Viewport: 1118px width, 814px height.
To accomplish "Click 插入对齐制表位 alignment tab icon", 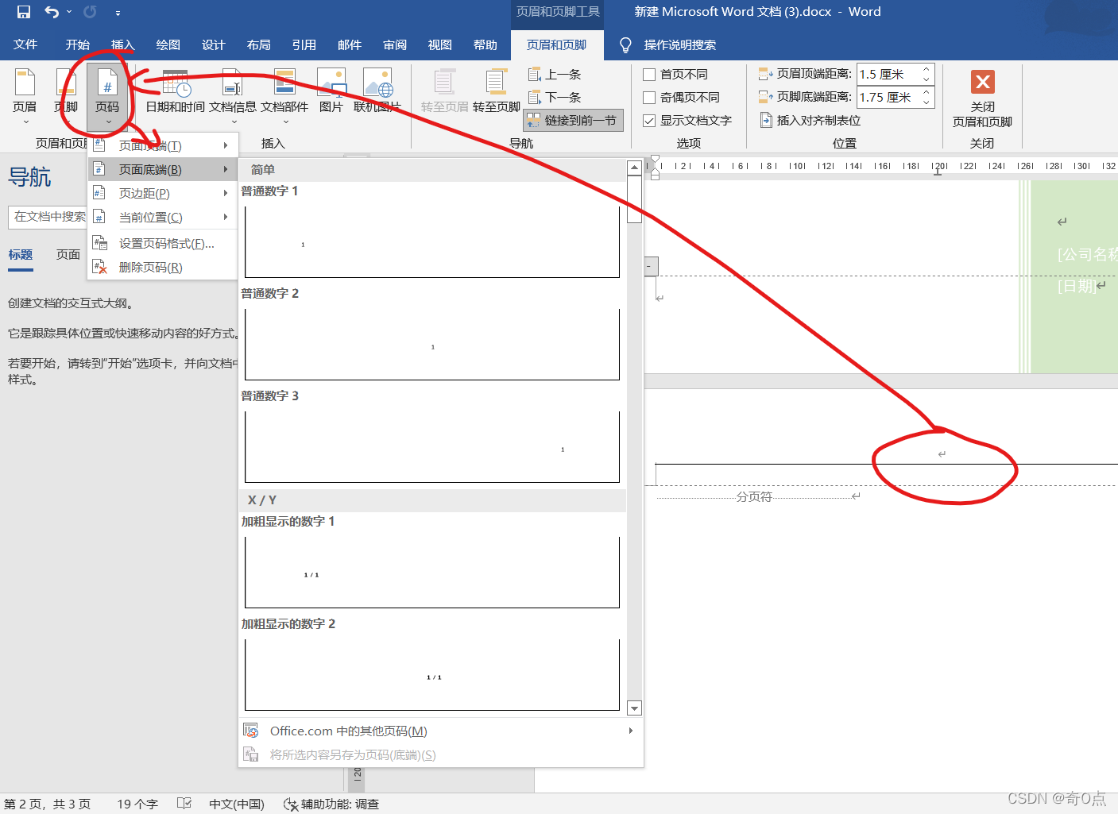I will point(766,121).
